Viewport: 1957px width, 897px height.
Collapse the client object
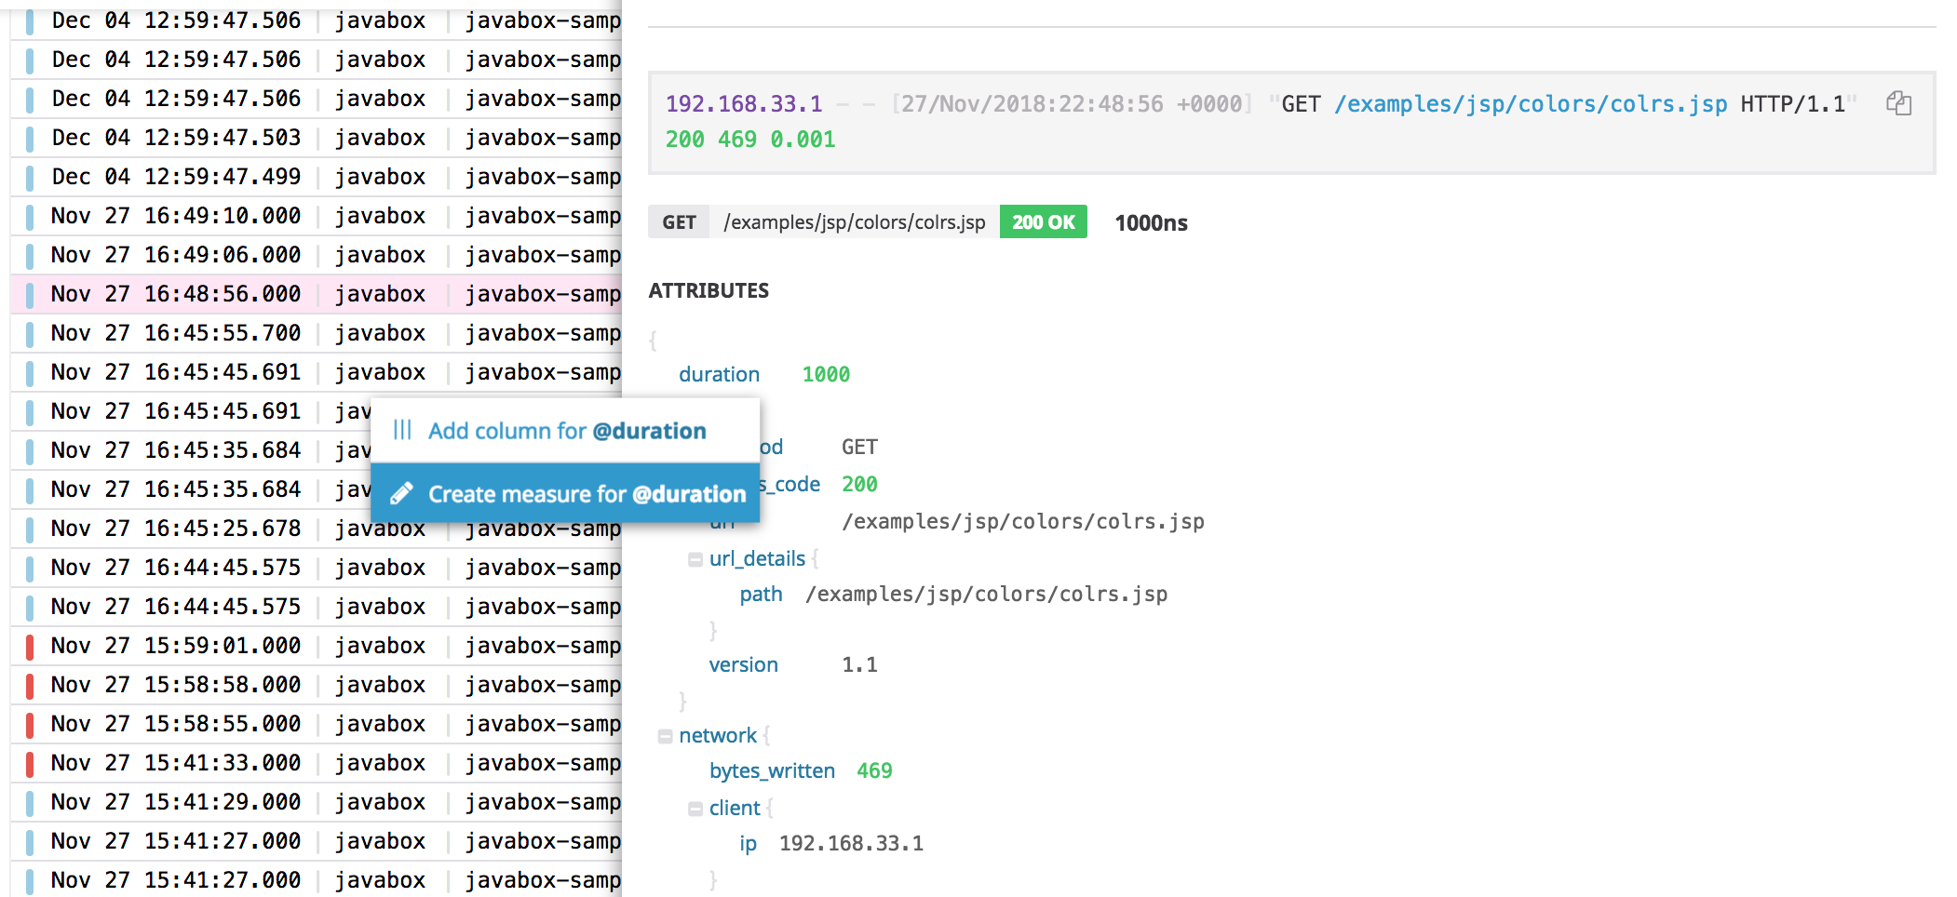695,808
